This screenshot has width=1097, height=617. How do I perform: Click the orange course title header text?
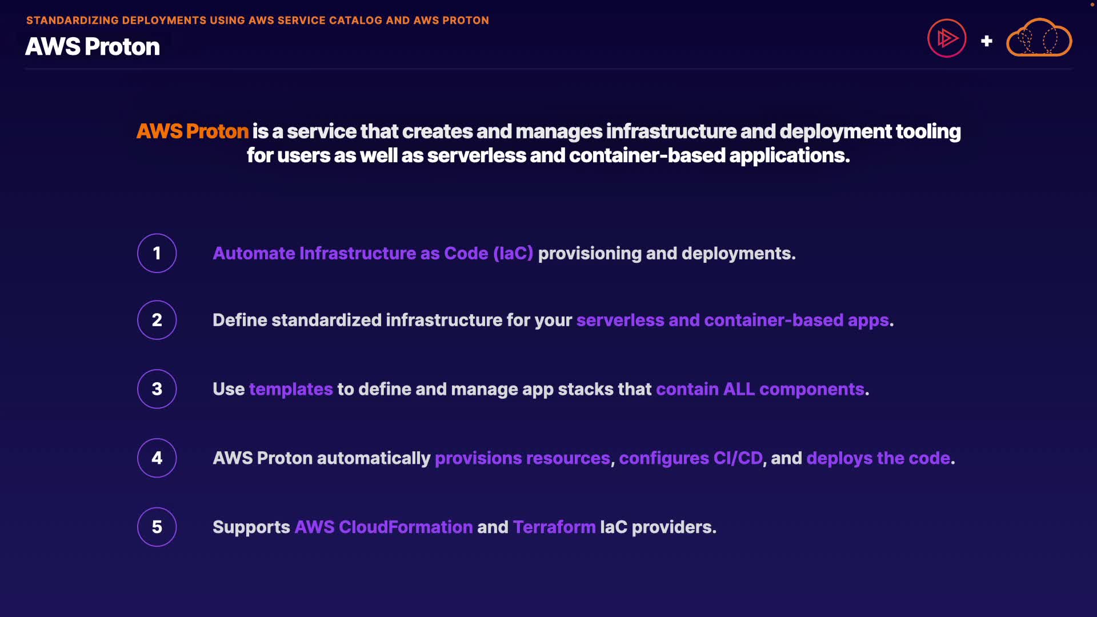click(257, 21)
